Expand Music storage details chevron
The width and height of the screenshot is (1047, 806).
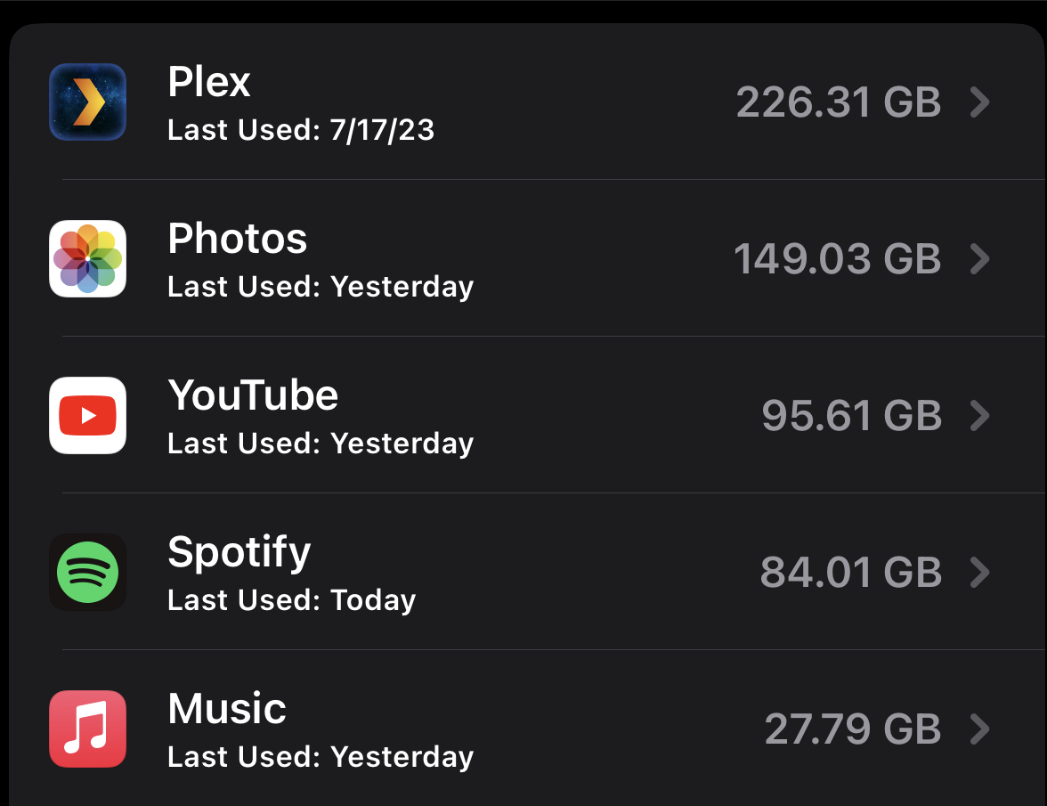pyautogui.click(x=979, y=729)
